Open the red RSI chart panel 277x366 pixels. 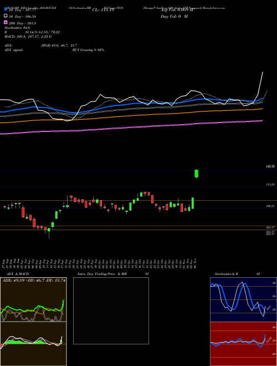[x=243, y=344]
